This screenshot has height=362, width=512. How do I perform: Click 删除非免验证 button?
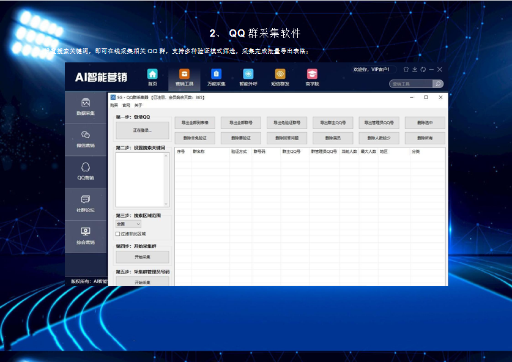click(x=195, y=138)
